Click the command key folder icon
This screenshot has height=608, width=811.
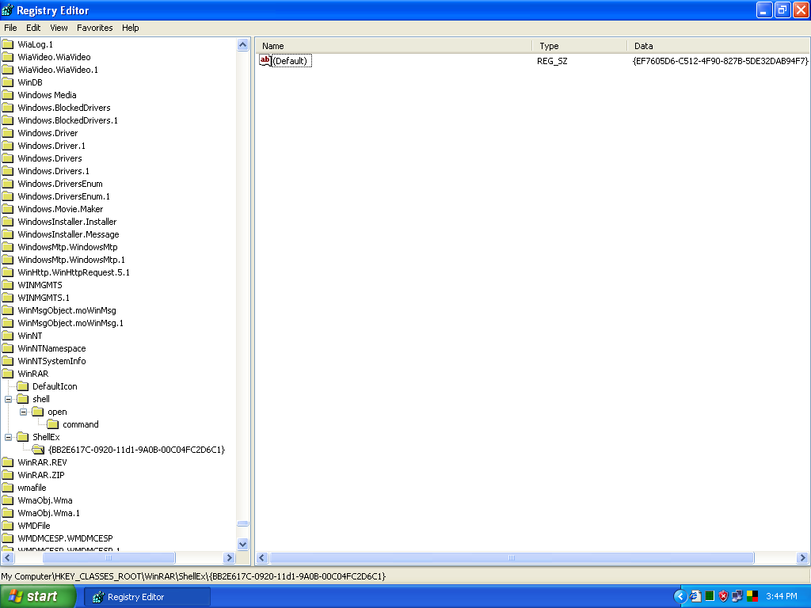(x=53, y=424)
